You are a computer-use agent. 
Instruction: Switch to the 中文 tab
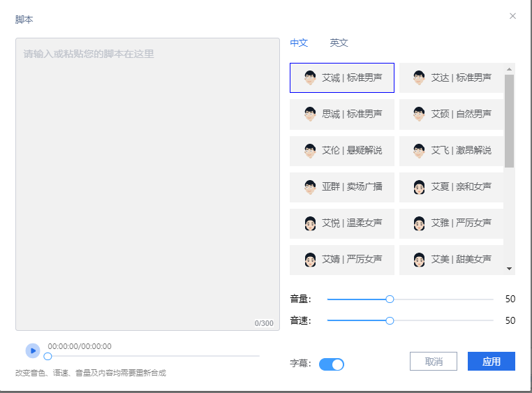click(299, 43)
